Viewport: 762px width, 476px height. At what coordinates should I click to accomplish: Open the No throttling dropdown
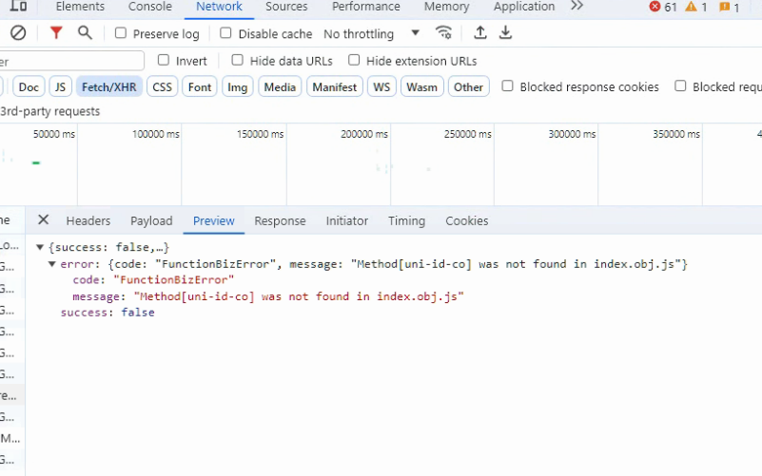click(x=371, y=33)
